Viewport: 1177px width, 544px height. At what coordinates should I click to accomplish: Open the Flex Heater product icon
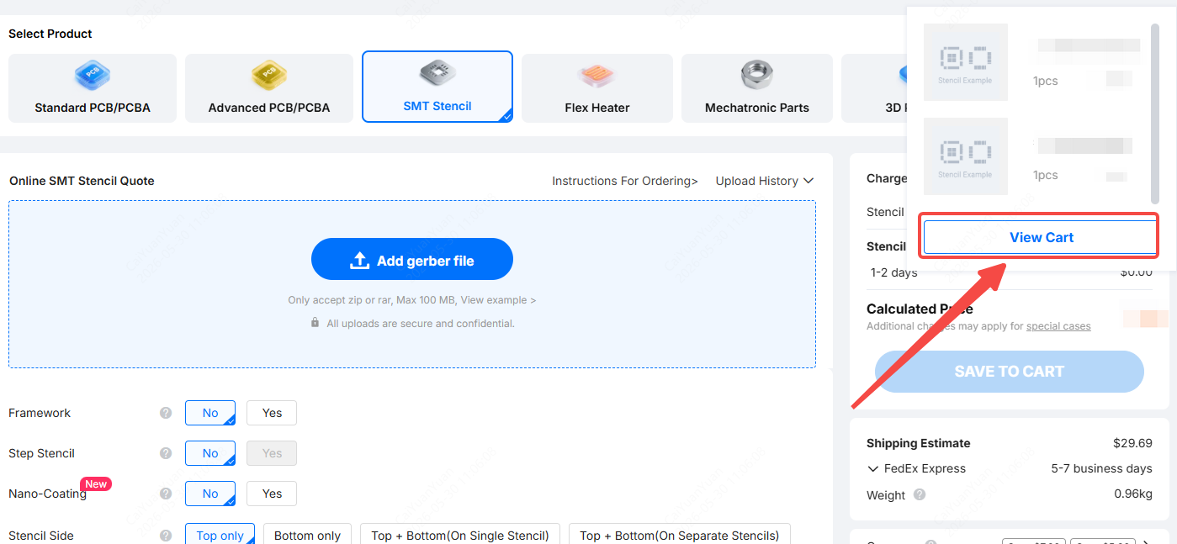tap(597, 76)
